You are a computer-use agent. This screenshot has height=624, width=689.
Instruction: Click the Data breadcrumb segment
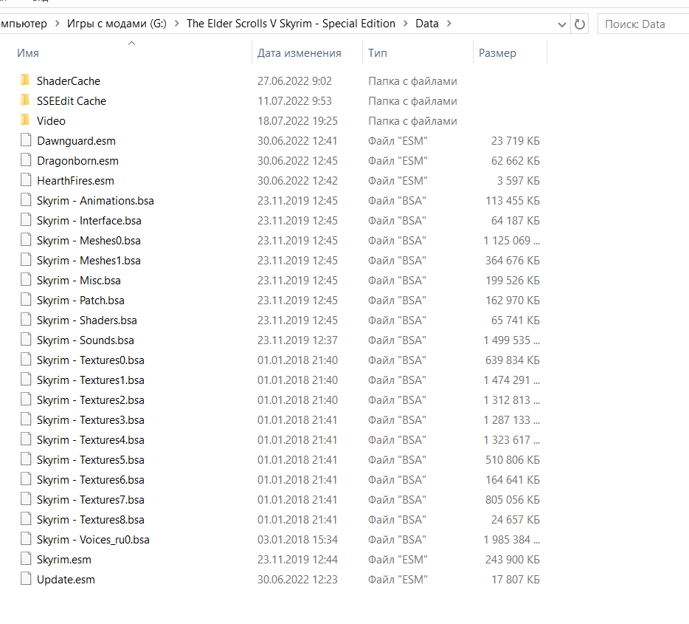coord(427,24)
